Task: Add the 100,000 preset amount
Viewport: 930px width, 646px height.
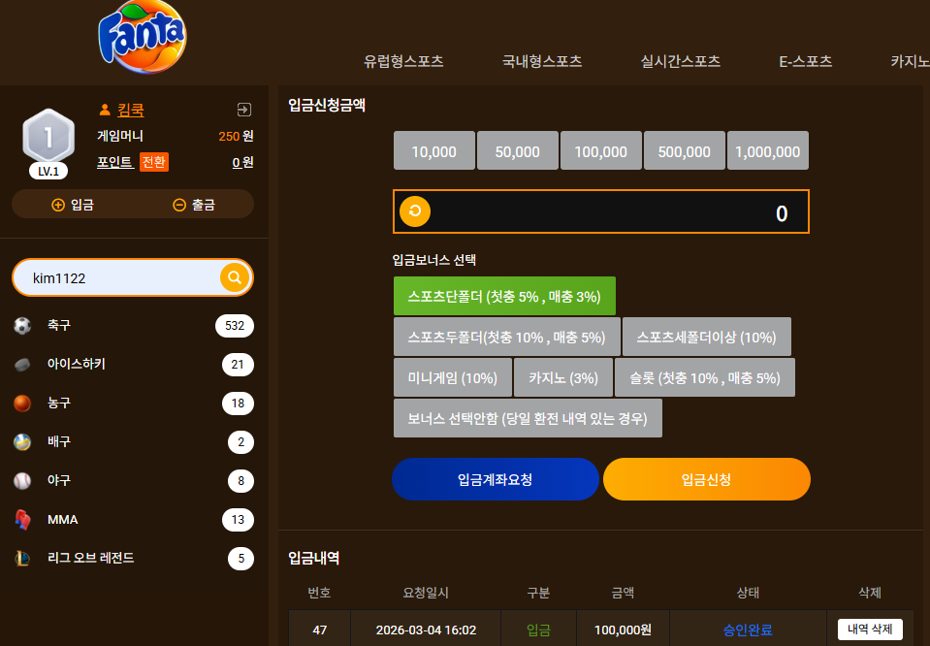Action: pyautogui.click(x=601, y=150)
